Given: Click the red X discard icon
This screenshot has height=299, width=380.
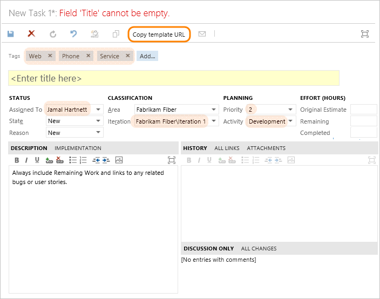Looking at the screenshot, I should (31, 33).
